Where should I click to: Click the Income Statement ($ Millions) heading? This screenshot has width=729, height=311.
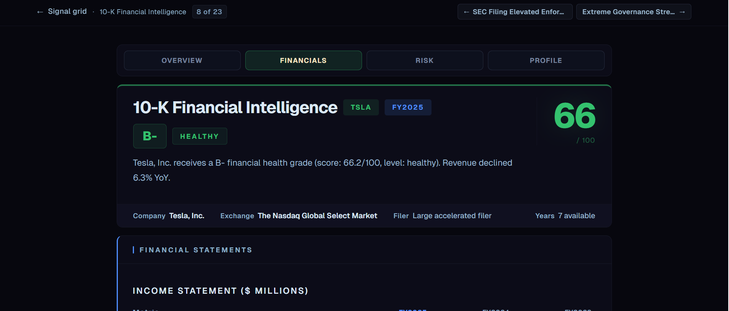220,291
